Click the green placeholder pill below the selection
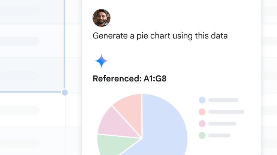Viewport: 277px width, 155px height. tap(19, 110)
